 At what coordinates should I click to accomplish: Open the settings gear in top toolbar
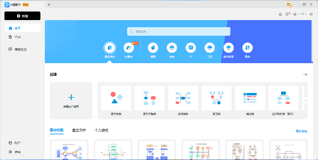tap(311, 14)
